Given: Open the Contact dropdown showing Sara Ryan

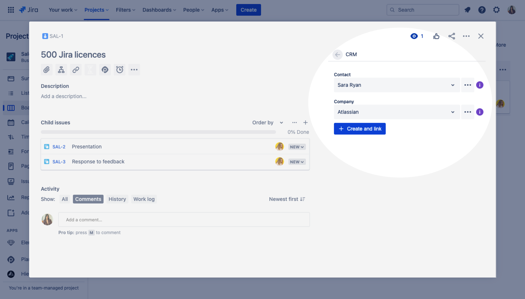Looking at the screenshot, I should [x=397, y=85].
